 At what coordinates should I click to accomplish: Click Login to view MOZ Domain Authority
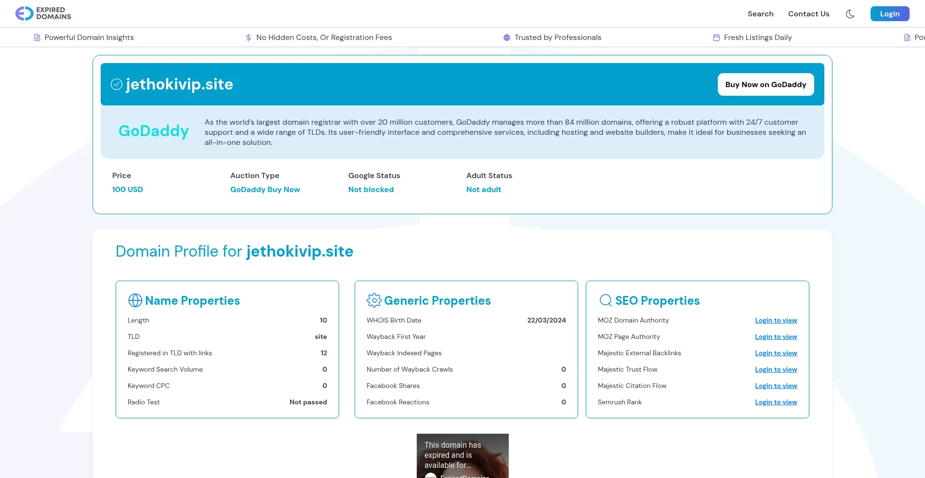[x=776, y=320]
